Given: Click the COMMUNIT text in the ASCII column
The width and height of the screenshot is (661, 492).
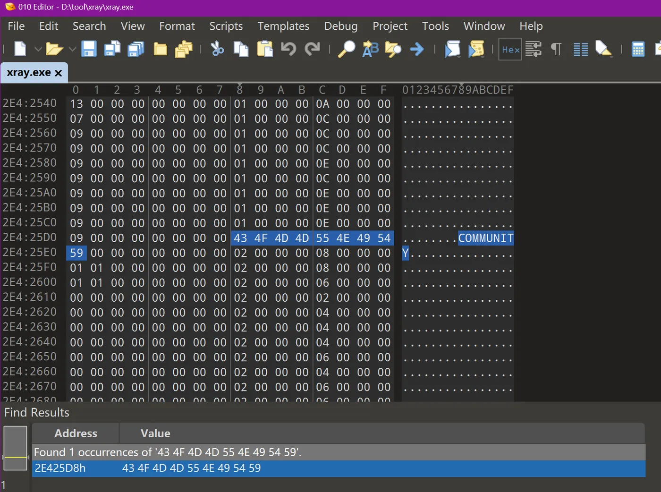Looking at the screenshot, I should tap(486, 238).
